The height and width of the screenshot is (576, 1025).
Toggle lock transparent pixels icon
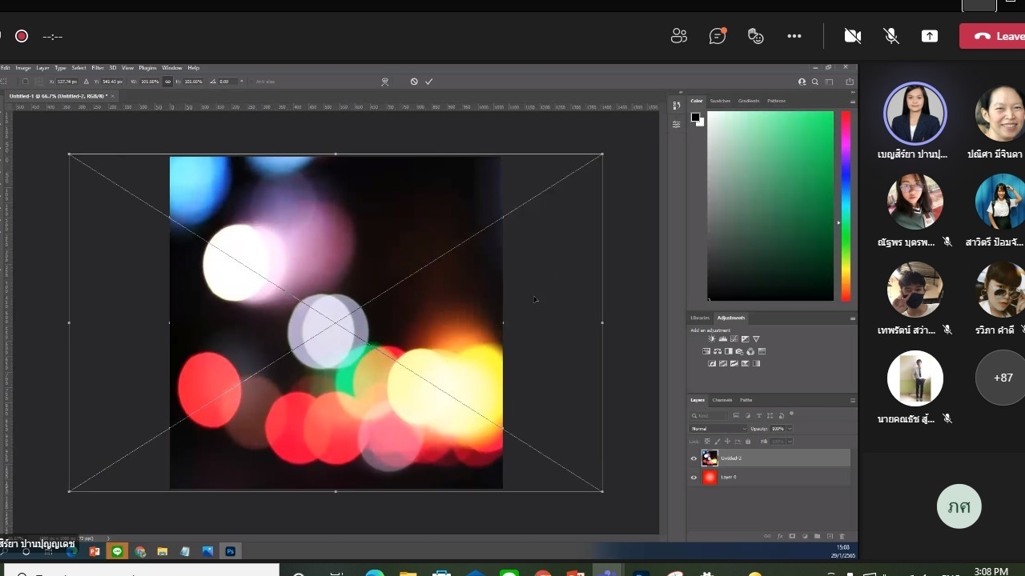tap(707, 442)
